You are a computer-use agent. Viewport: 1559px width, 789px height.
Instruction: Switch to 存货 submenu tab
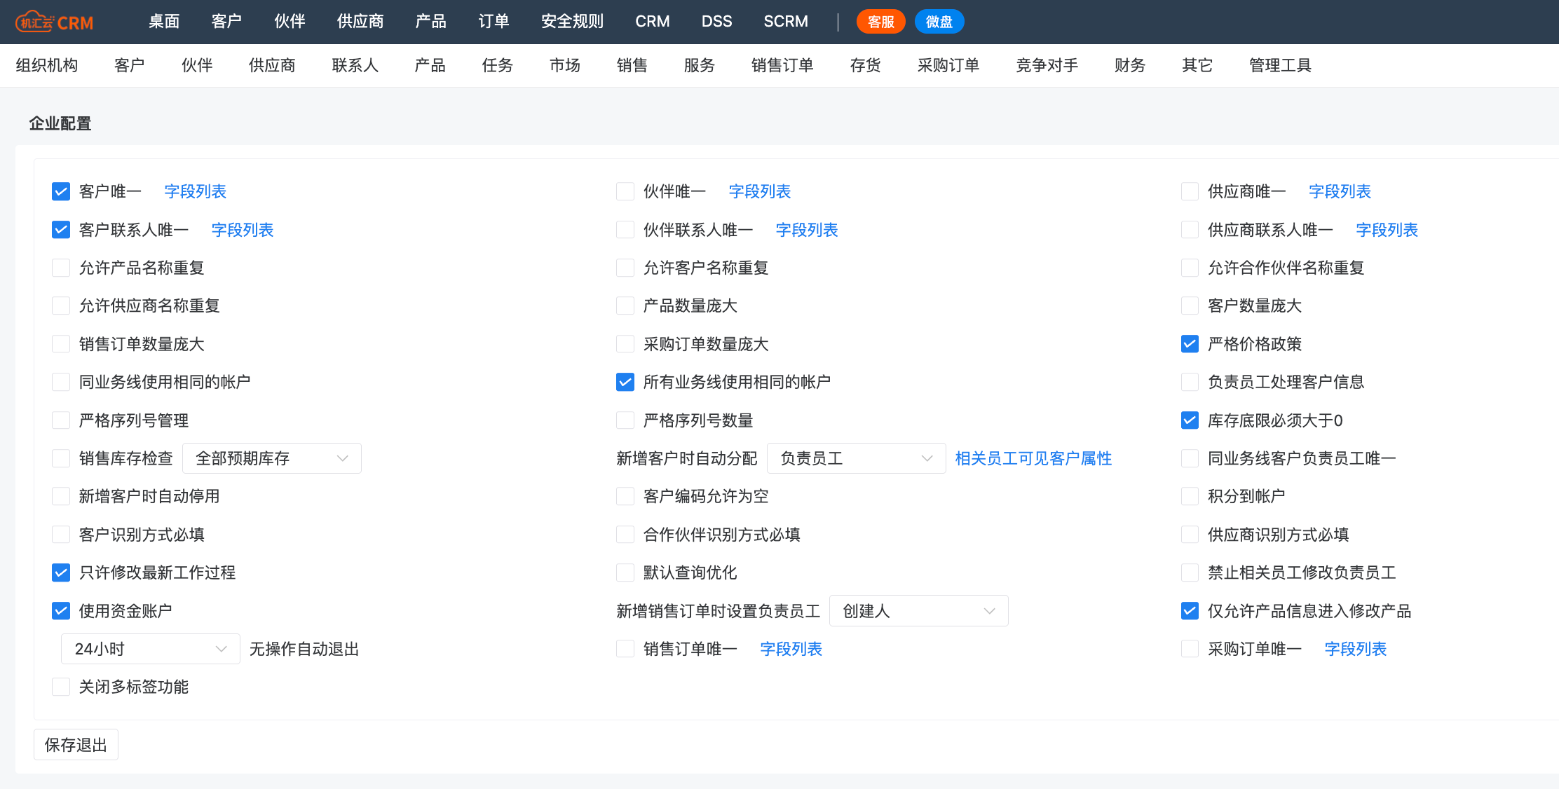865,65
